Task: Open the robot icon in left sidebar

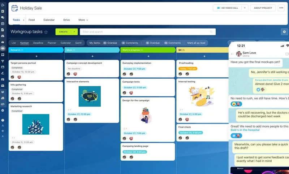Action: pyautogui.click(x=3, y=86)
